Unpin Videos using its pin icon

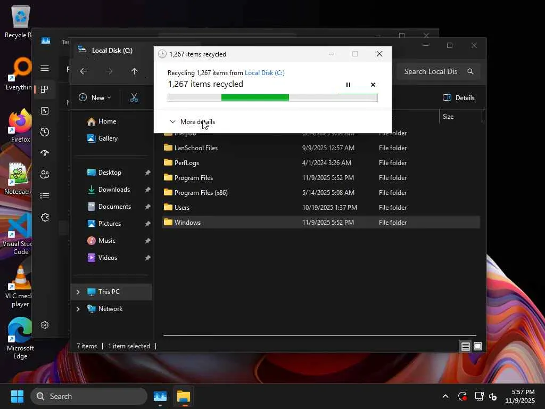click(147, 258)
